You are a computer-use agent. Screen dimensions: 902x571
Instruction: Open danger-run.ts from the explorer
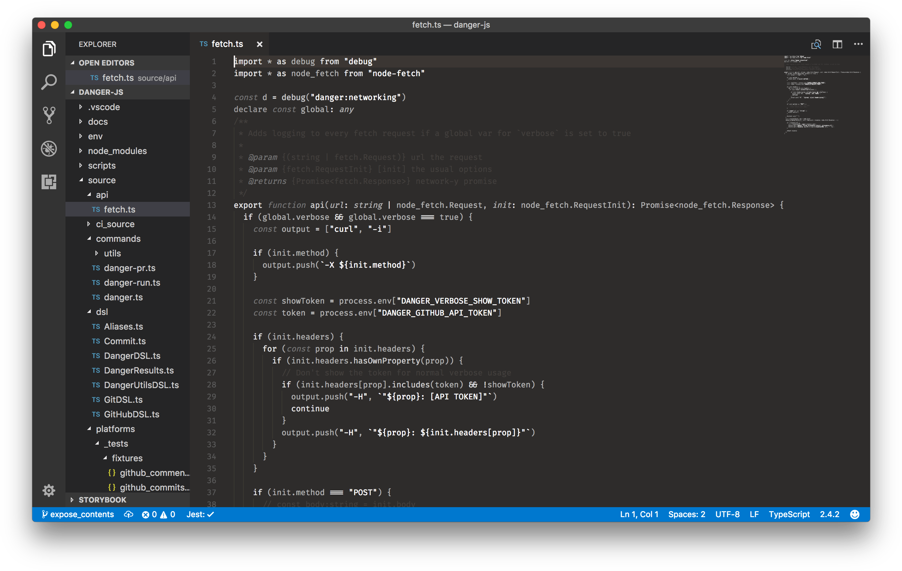(x=132, y=282)
